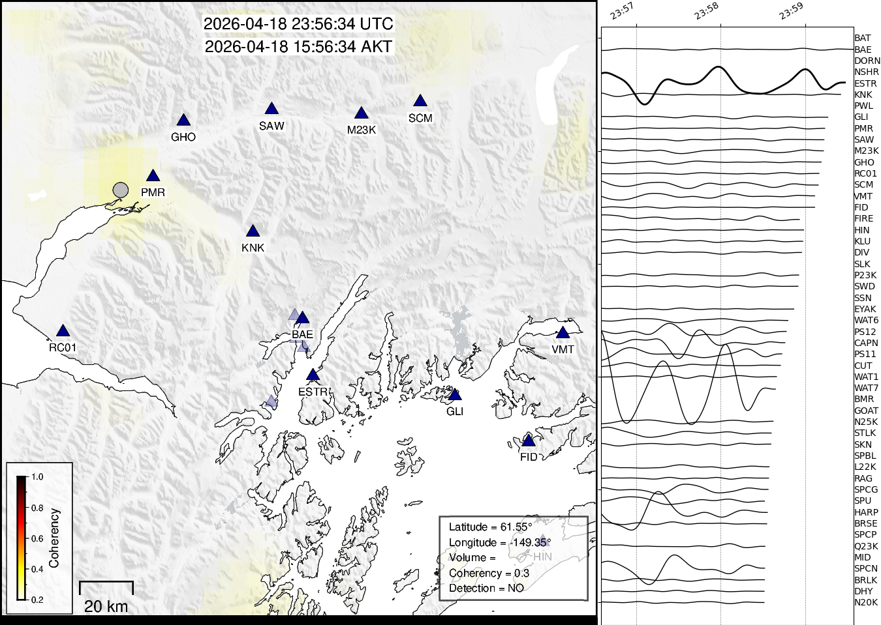Image resolution: width=881 pixels, height=625 pixels.
Task: Click DORN in the waveform station list
Action: click(867, 61)
